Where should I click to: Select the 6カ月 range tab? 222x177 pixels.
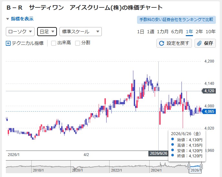[177, 32]
